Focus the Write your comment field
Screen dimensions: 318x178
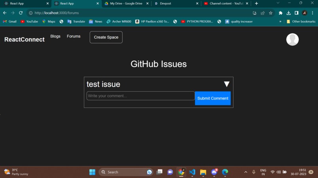pos(140,96)
